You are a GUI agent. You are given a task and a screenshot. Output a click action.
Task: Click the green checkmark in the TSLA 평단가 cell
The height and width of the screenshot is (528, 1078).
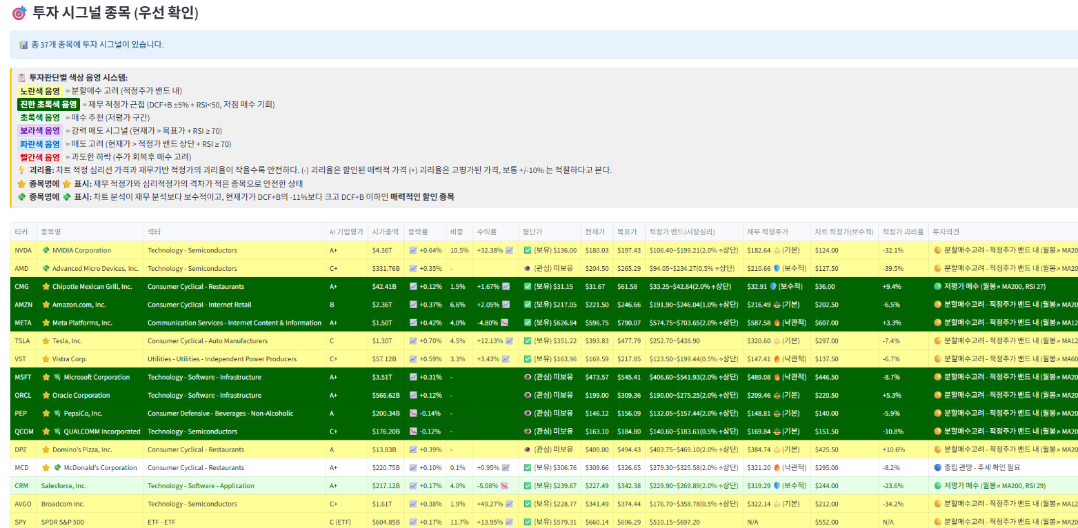click(527, 341)
